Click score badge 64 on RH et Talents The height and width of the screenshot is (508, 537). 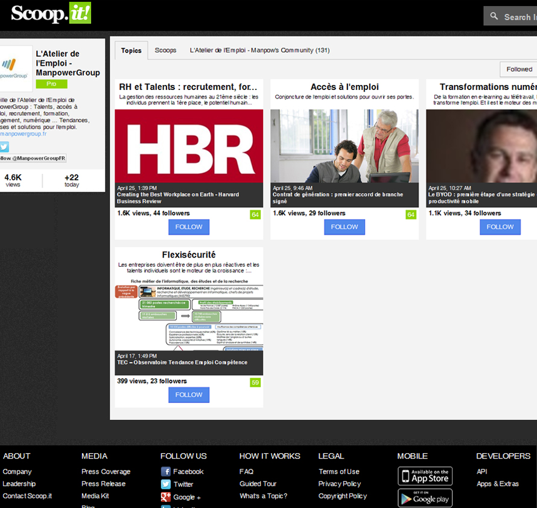point(255,215)
